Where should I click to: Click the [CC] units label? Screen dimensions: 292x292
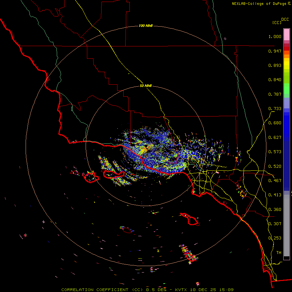click(x=277, y=22)
